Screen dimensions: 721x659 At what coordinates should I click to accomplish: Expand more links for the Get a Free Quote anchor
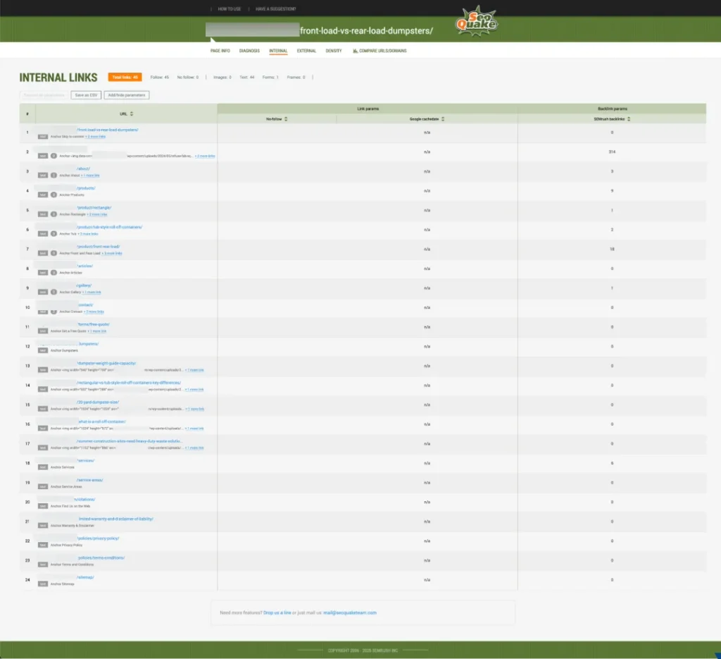(x=96, y=331)
